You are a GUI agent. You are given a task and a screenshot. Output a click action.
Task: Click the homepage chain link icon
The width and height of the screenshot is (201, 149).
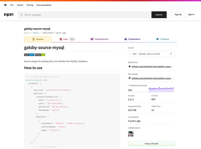tap(129, 78)
